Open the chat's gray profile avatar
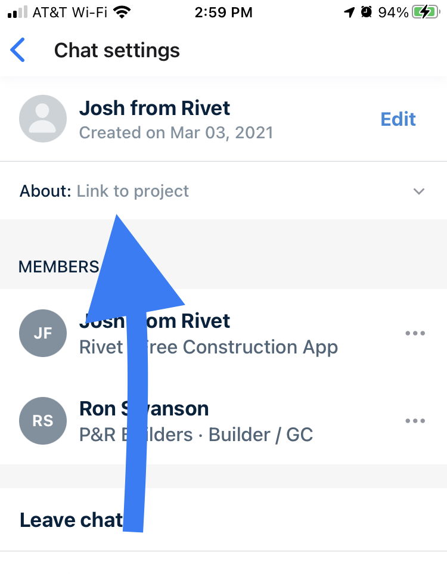447x574 pixels. pos(43,119)
